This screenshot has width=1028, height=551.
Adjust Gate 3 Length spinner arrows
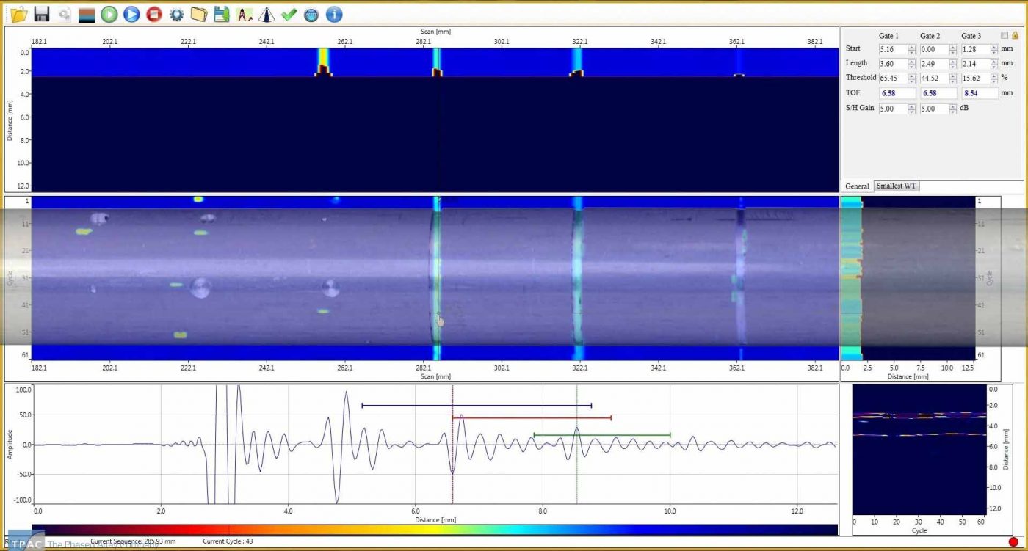[x=994, y=64]
